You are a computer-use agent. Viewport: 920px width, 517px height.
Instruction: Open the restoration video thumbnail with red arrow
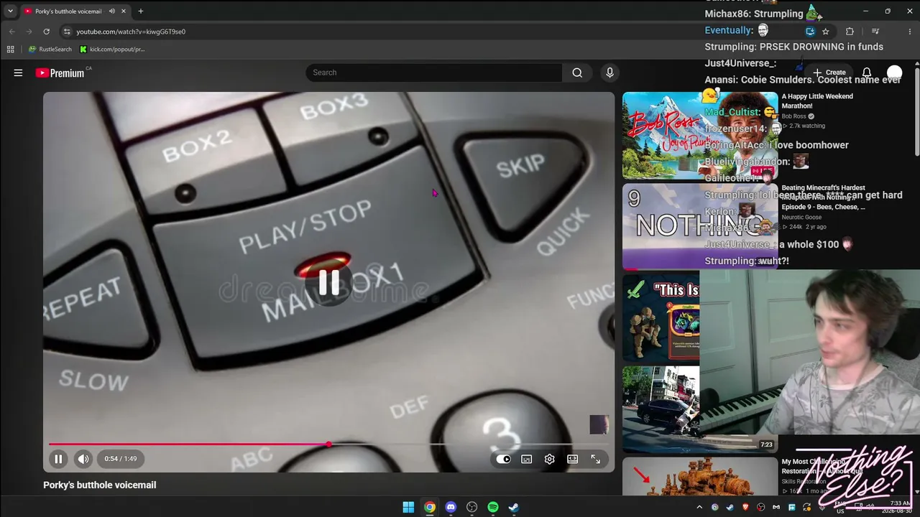coord(700,476)
